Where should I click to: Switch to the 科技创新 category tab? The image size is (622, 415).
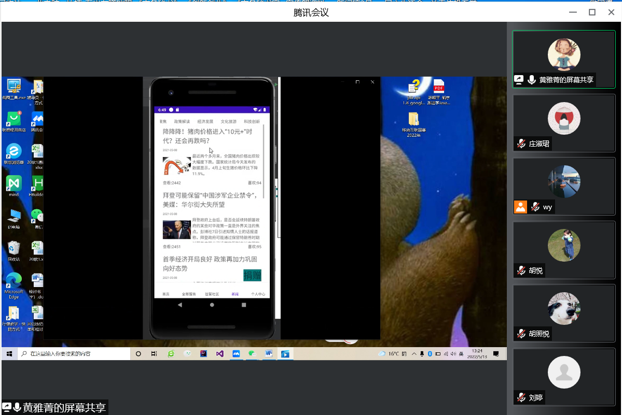pos(252,122)
